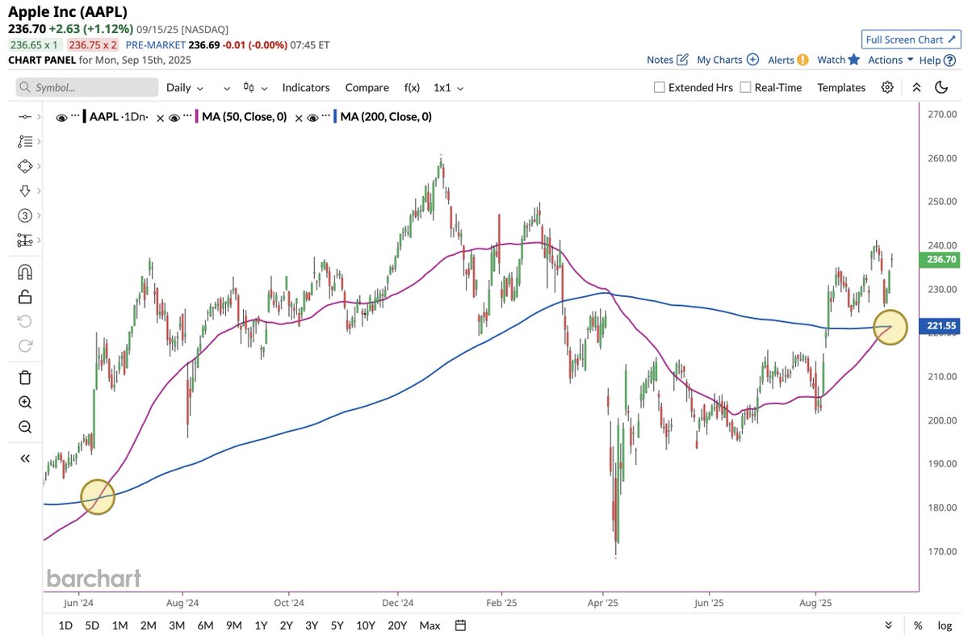Open Notes edit icon
The width and height of the screenshot is (968, 644).
click(x=682, y=60)
